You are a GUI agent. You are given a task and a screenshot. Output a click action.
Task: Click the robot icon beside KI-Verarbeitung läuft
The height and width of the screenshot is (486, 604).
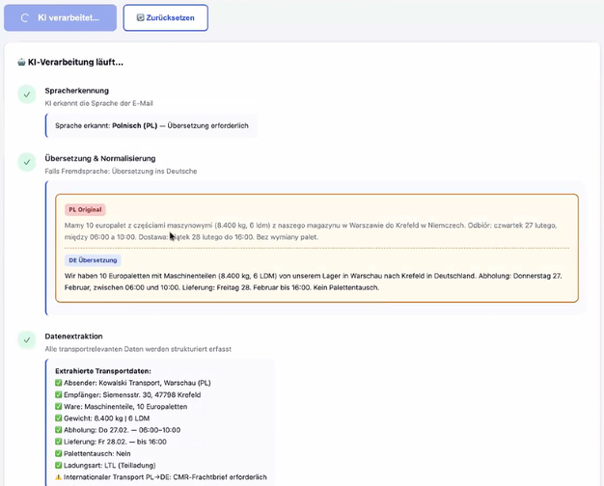pyautogui.click(x=21, y=63)
